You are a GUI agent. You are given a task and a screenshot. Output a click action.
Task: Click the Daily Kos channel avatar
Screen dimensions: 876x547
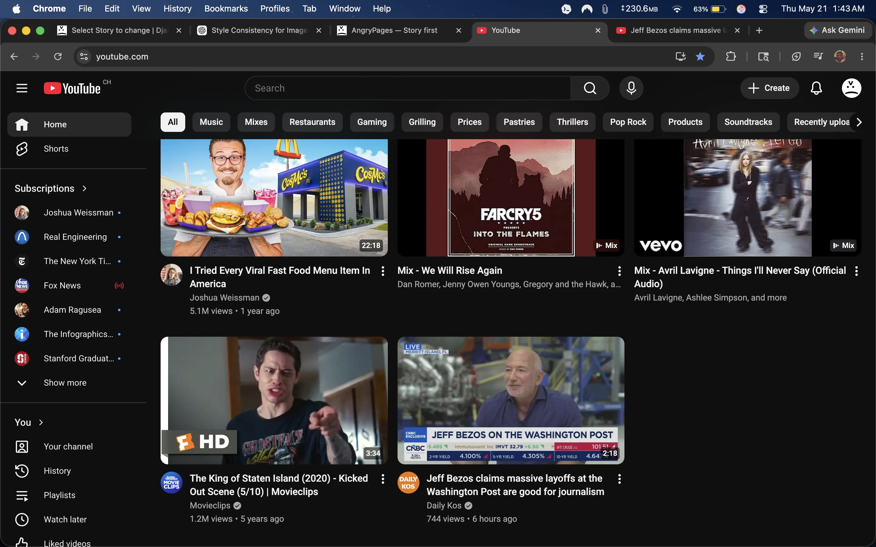408,483
